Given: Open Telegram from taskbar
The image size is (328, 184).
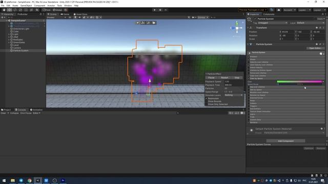Looking at the screenshot, I should [21, 180].
